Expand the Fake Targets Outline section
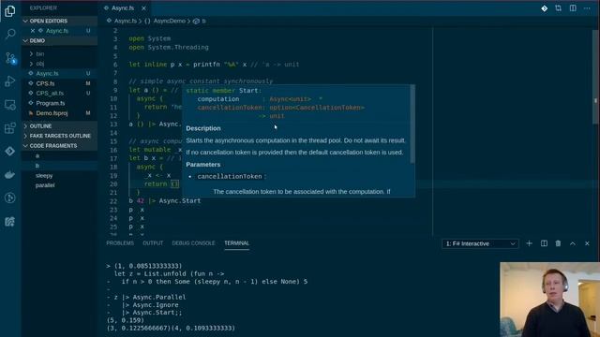 point(60,136)
